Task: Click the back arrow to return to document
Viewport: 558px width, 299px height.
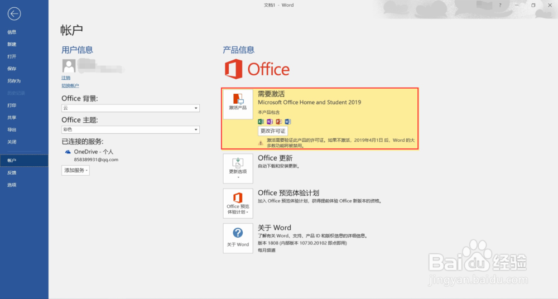Action: pyautogui.click(x=15, y=14)
